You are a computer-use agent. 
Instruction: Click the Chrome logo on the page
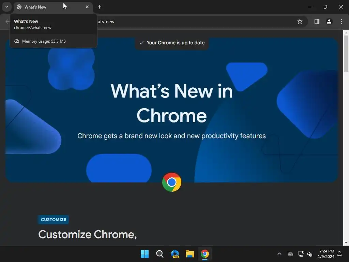point(172,182)
